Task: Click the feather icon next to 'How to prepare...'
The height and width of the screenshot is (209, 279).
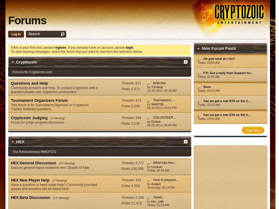Action: click(x=149, y=180)
